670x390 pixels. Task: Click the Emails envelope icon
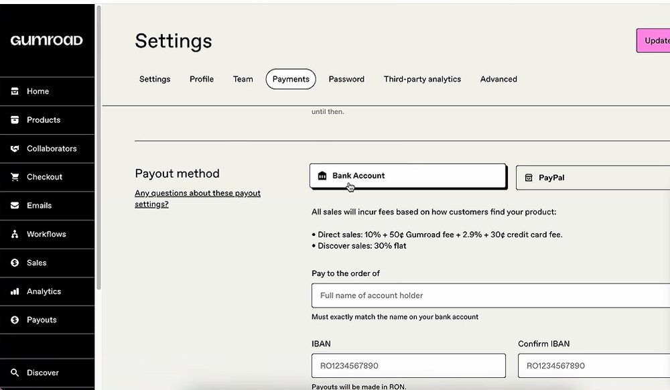click(15, 206)
